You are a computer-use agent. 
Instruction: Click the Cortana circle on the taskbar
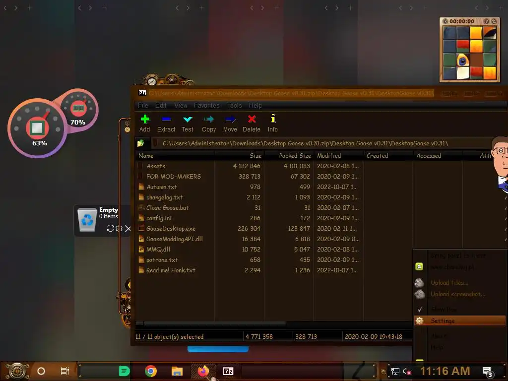[41, 371]
